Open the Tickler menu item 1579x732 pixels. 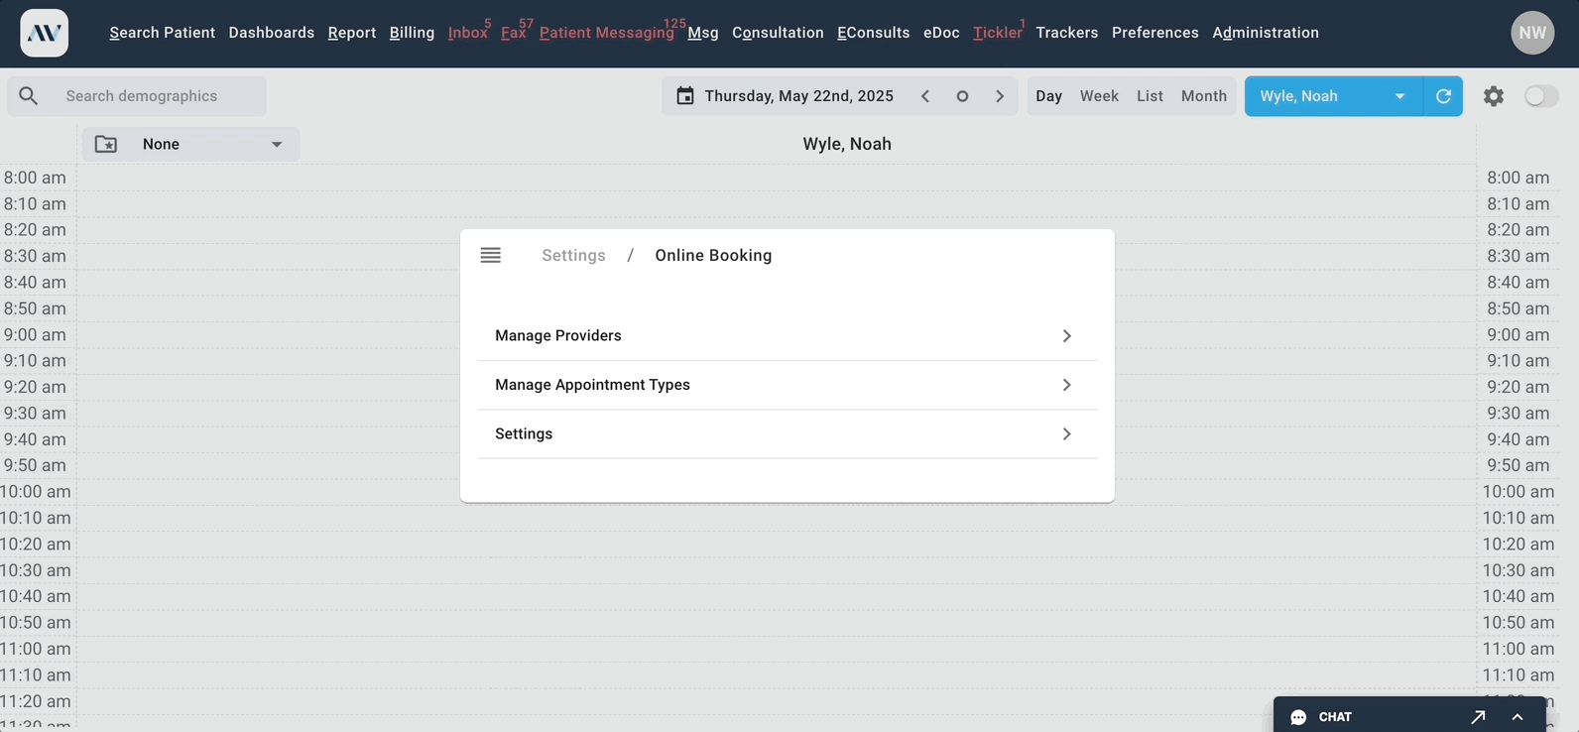(997, 33)
